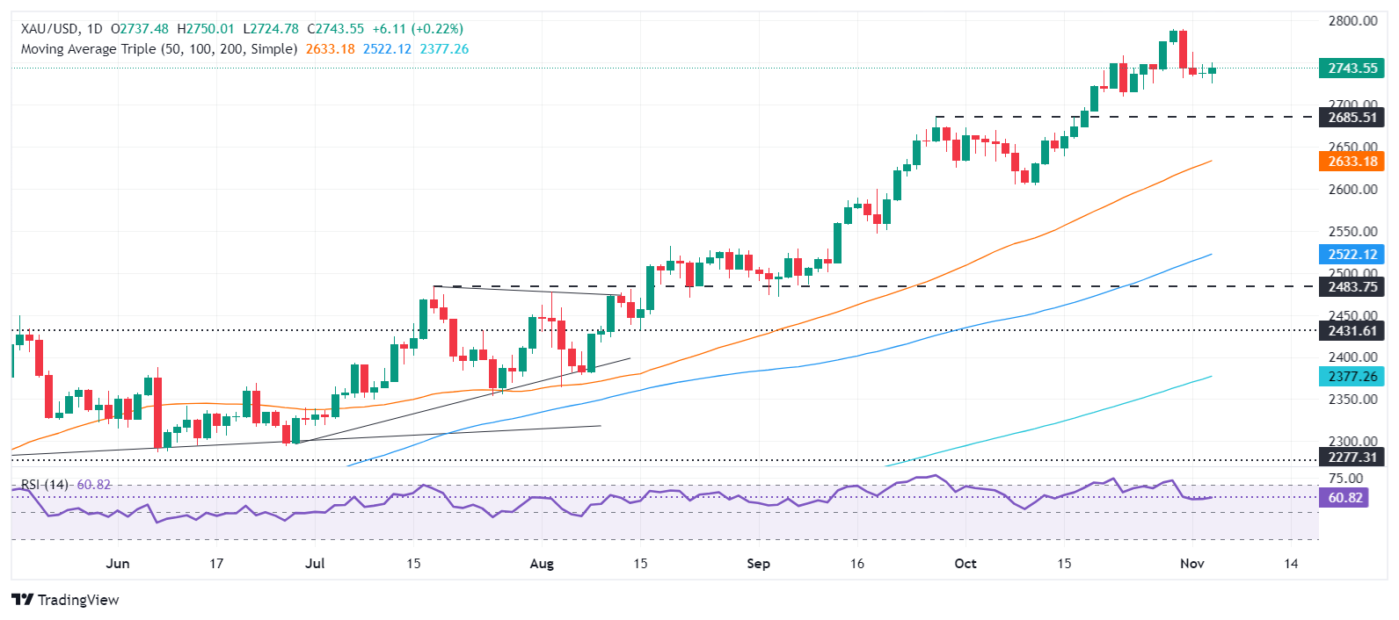Click the cyan 2377.26 tag on price axis
Screen dimensions: 1399x620
point(1352,377)
